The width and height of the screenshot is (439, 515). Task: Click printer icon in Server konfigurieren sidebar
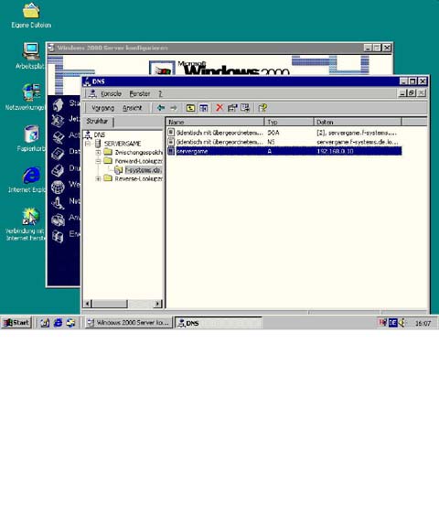pyautogui.click(x=58, y=170)
